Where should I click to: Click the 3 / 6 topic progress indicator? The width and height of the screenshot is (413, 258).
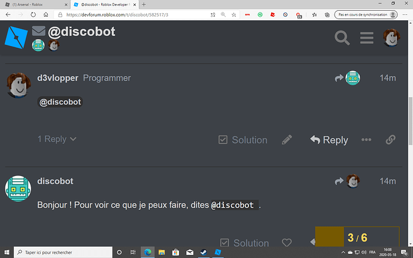coord(357,238)
